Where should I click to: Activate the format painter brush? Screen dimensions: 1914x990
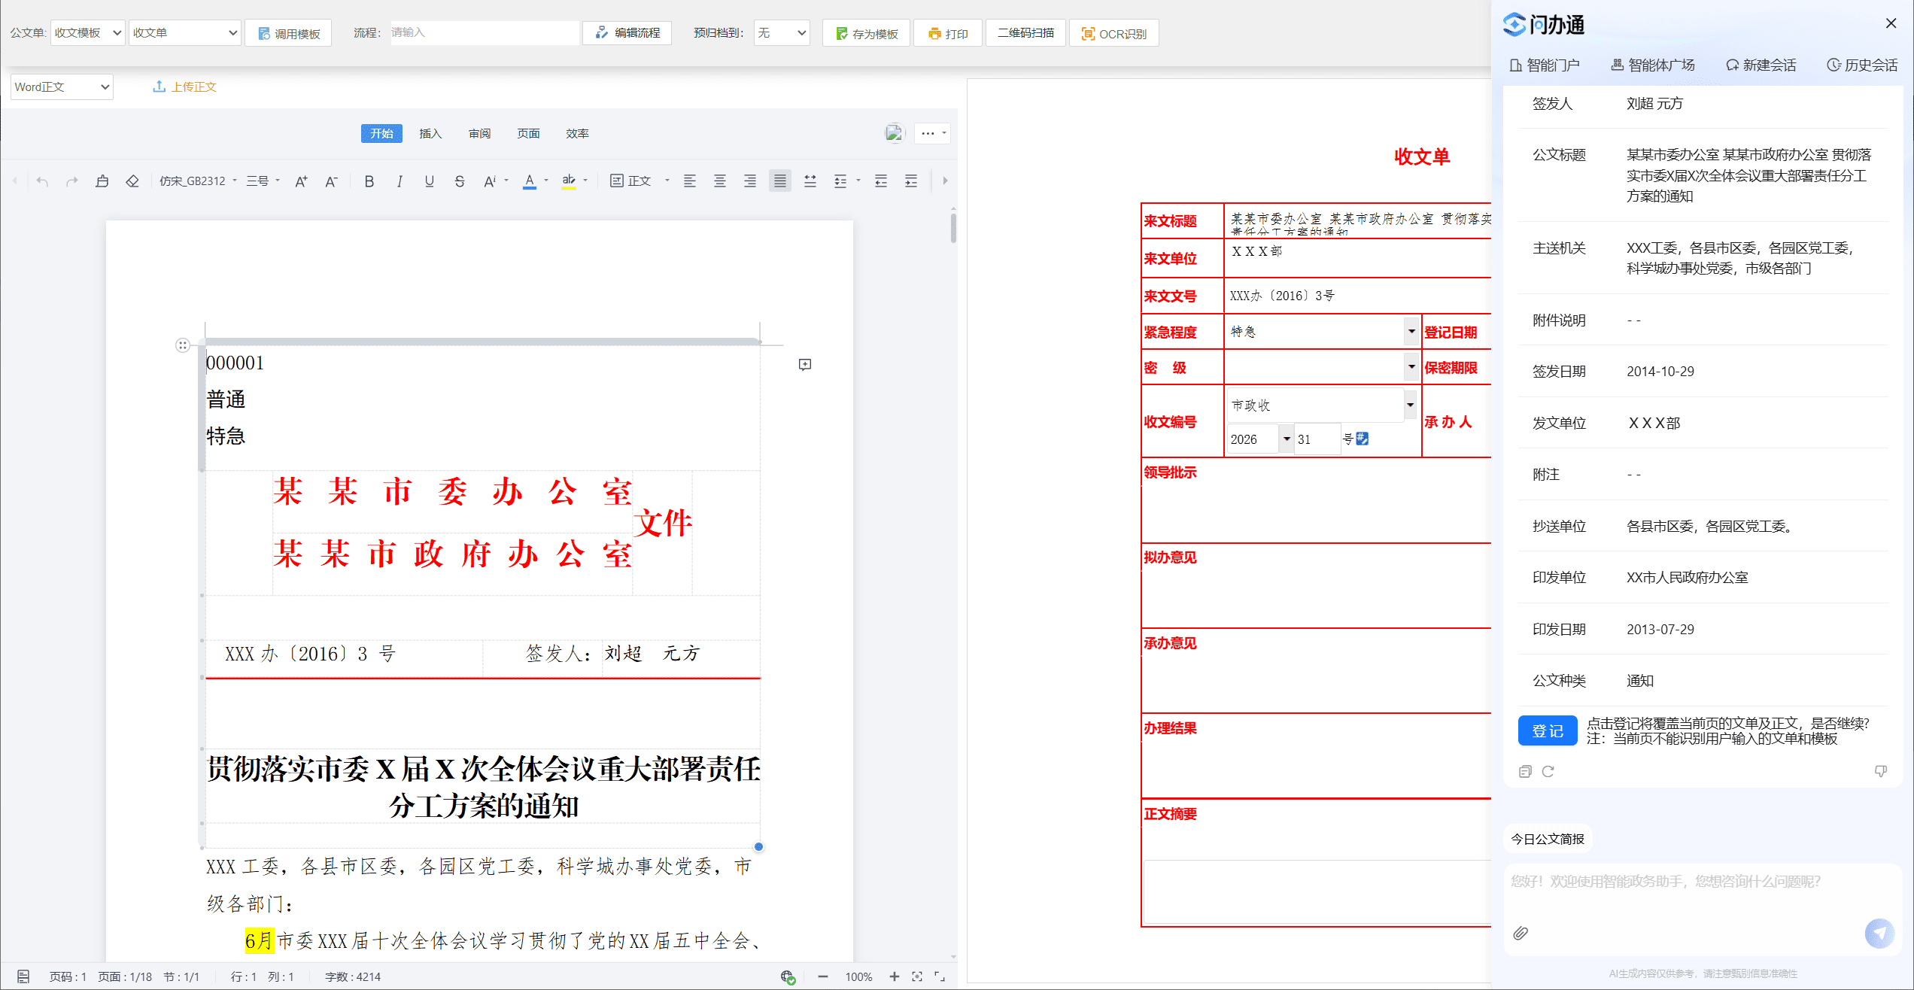[x=102, y=181]
